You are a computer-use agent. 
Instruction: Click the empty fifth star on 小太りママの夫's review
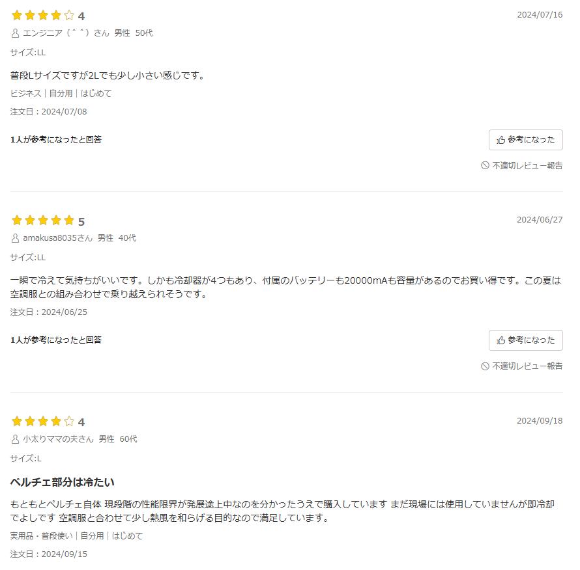coord(69,421)
